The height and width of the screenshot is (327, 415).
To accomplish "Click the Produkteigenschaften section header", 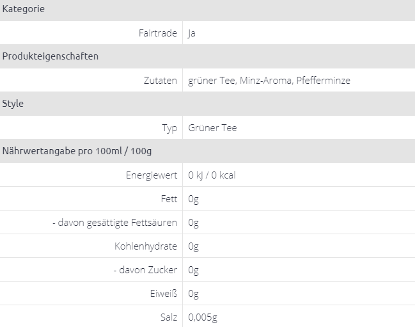I will [x=51, y=56].
